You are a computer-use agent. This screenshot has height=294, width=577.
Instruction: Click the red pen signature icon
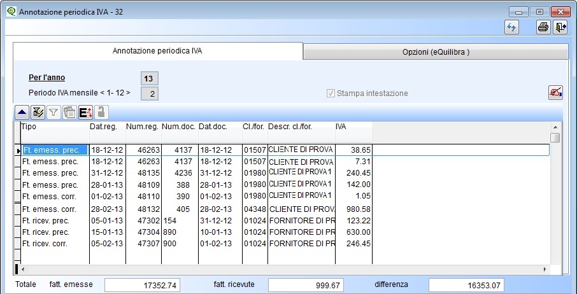[555, 92]
